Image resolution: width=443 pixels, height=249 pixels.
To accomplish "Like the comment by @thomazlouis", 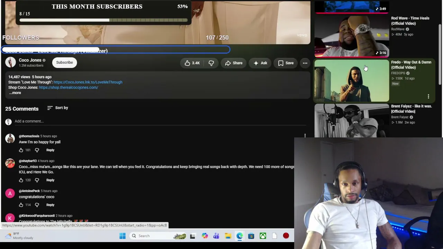I will click(x=21, y=150).
